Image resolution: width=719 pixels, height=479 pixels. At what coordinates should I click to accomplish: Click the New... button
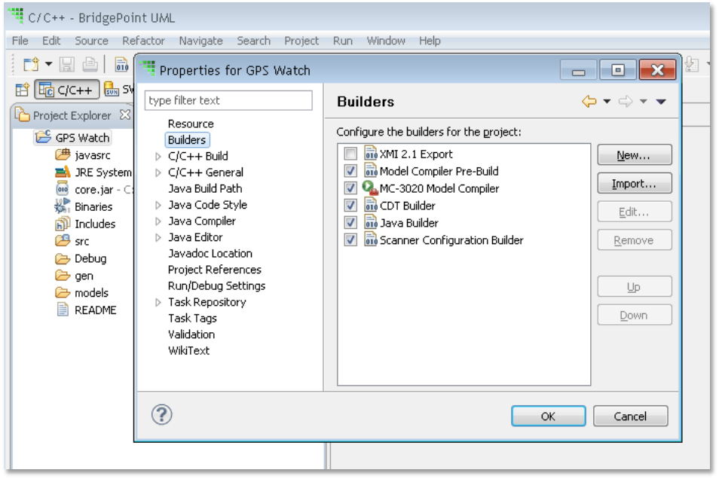[634, 155]
